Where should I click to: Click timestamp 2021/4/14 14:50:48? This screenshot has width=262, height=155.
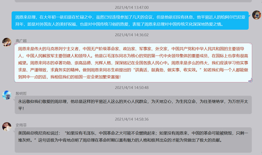tap(132, 87)
